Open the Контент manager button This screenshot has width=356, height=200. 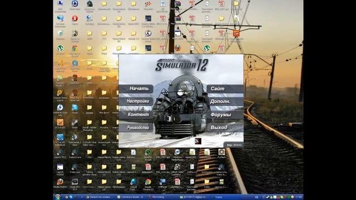tap(136, 114)
